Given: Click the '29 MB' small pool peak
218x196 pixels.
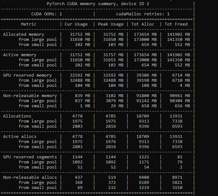Looking at the screenshot, I should [x=117, y=106].
